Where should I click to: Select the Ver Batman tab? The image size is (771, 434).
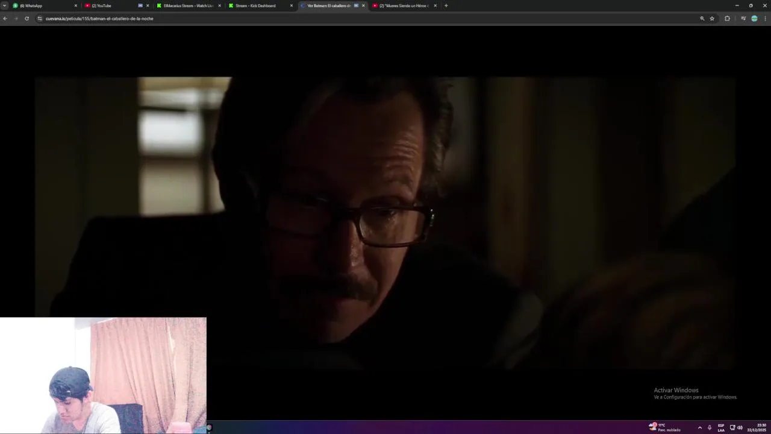coord(332,5)
